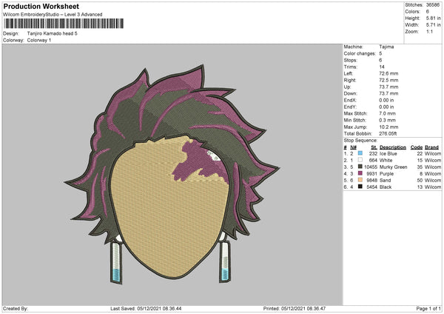Click "Wilcom EmbroideryStudio – Level 3 Advanced" text
The image size is (444, 314).
coord(53,15)
